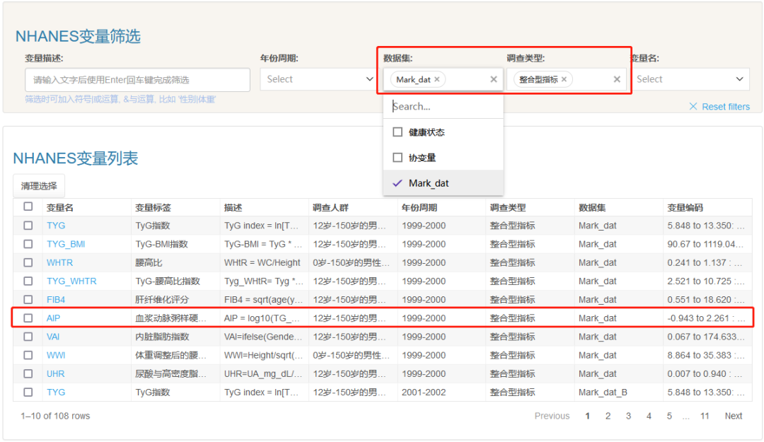The image size is (764, 442).
Task: Clear the 调查类型 field using its × icon
Action: point(615,79)
